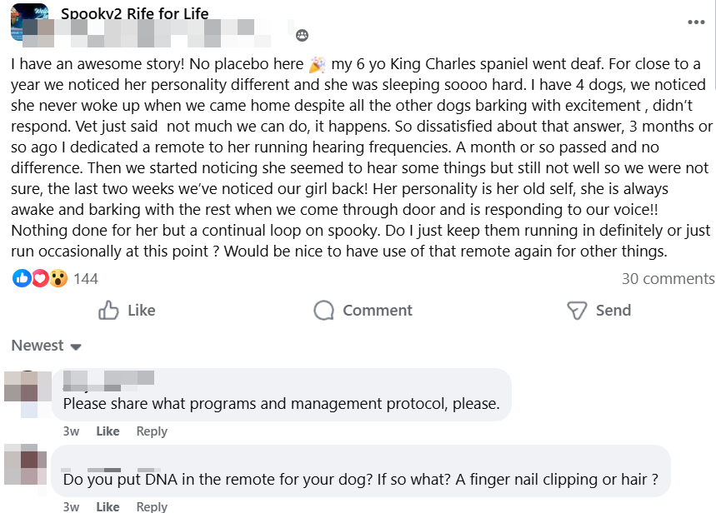Open the post options three-dot menu
Screen dimensions: 716x513
coord(696,22)
